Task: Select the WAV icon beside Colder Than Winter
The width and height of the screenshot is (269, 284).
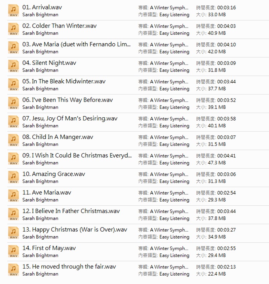Action: 13,29
